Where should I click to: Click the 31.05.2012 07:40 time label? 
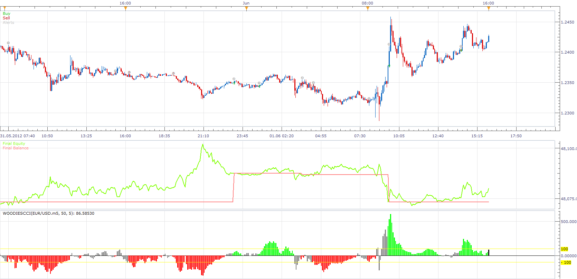17,136
